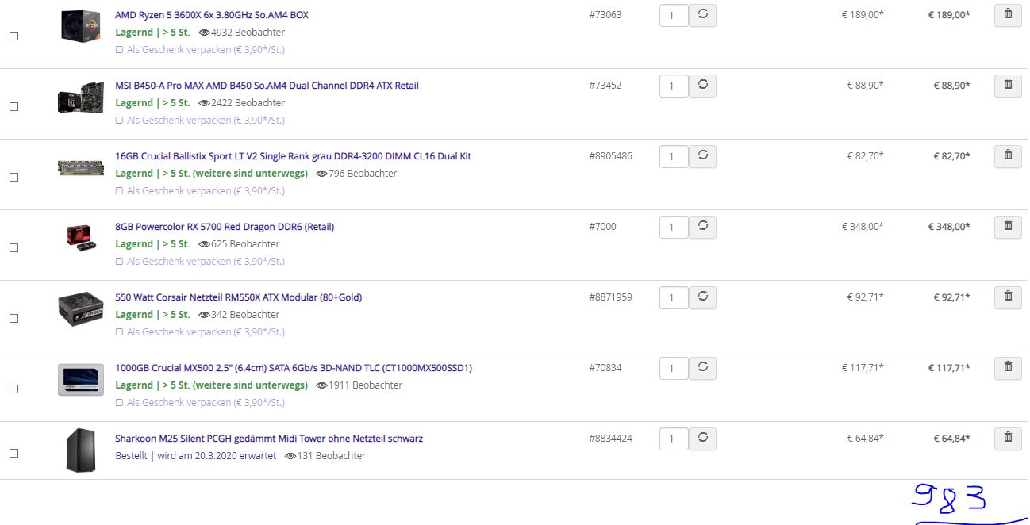The height and width of the screenshot is (525, 1030).
Task: Delete Corsair RM550X power supply entry
Action: [x=1008, y=297]
